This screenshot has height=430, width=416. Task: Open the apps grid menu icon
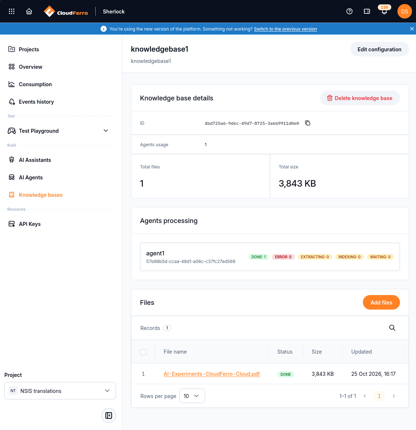(x=12, y=11)
